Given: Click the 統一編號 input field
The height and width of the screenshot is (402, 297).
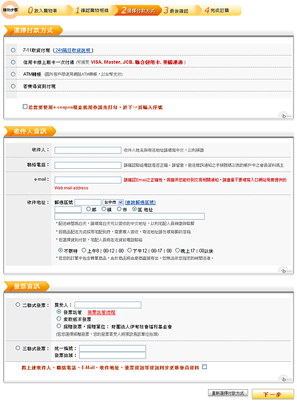Looking at the screenshot, I should [x=112, y=348].
